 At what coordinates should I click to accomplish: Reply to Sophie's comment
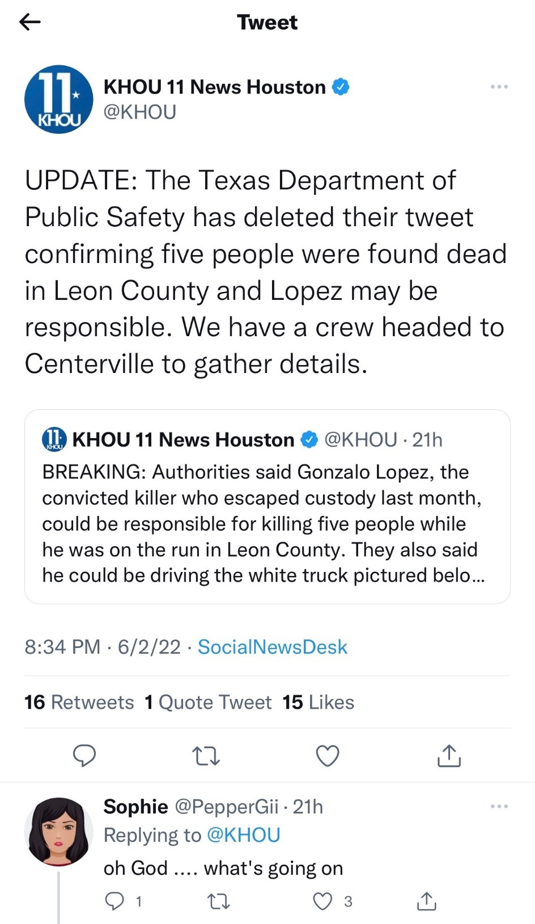pos(115,901)
